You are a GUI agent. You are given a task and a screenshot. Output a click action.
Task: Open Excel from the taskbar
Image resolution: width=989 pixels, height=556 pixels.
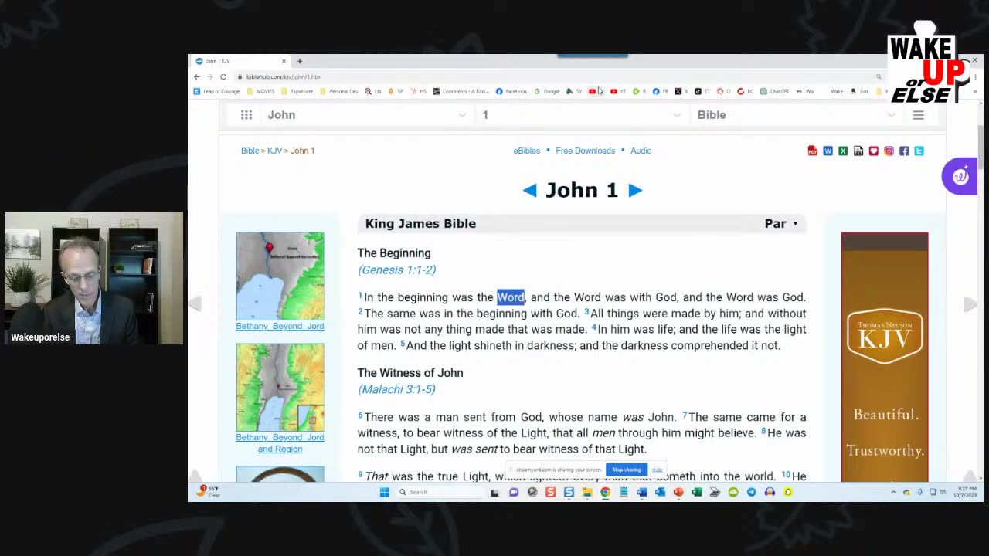pos(696,492)
